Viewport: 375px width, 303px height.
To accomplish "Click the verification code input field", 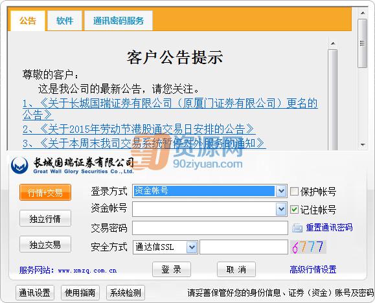I will [244, 247].
